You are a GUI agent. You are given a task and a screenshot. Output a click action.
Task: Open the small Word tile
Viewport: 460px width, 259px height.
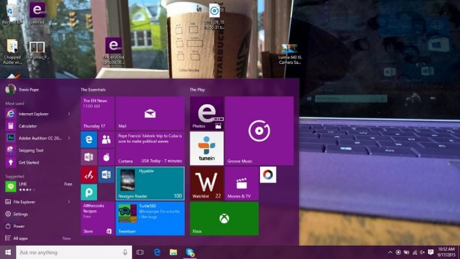click(106, 175)
